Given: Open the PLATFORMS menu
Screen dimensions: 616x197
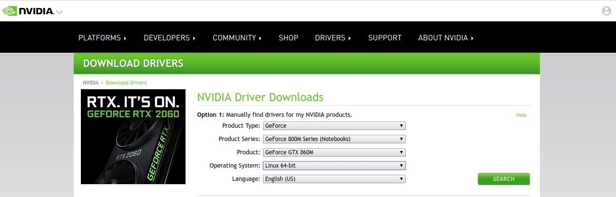Looking at the screenshot, I should [102, 38].
